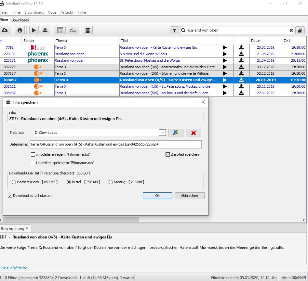The width and height of the screenshot is (308, 281).
Task: Switch to the Downloads tab
Action: 20,20
